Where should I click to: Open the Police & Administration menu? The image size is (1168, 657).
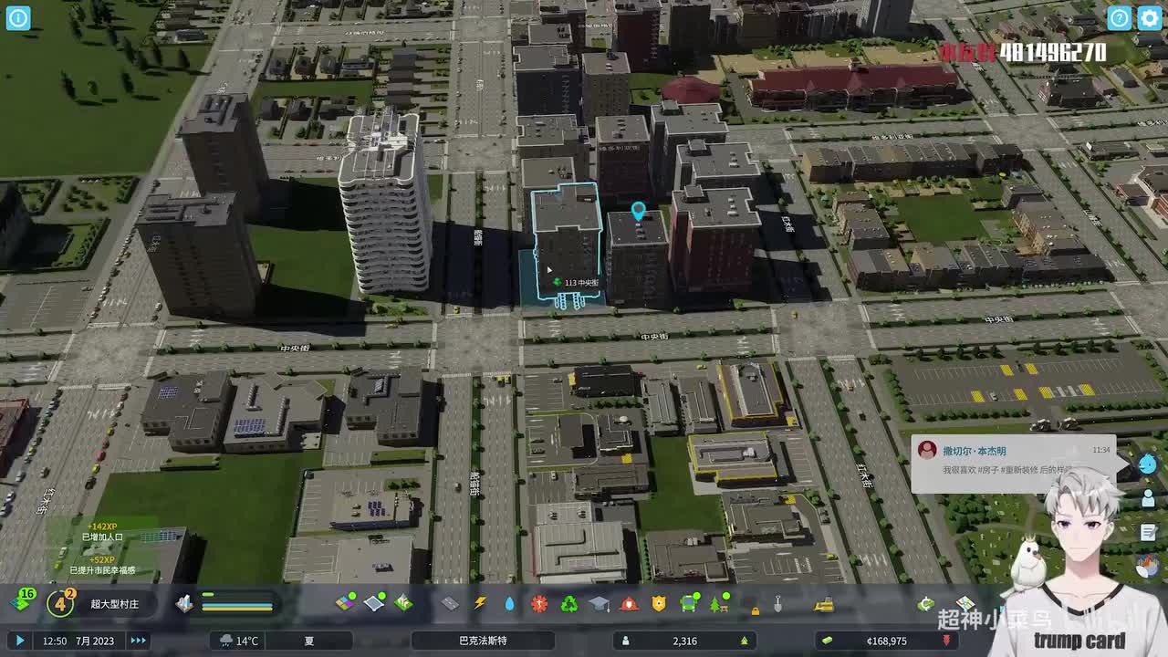(x=659, y=603)
